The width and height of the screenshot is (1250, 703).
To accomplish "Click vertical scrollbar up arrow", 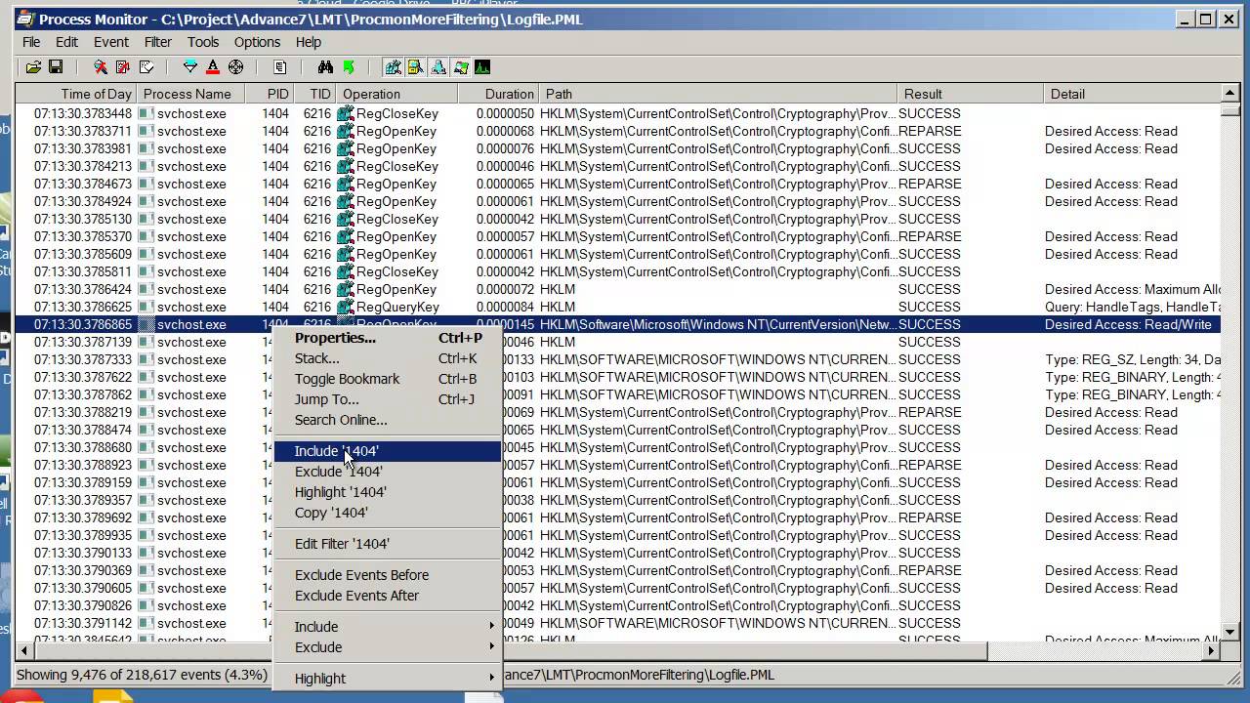I will (x=1229, y=93).
